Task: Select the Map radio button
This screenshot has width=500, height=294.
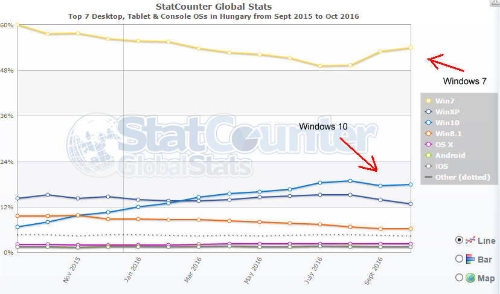Action: tap(459, 278)
